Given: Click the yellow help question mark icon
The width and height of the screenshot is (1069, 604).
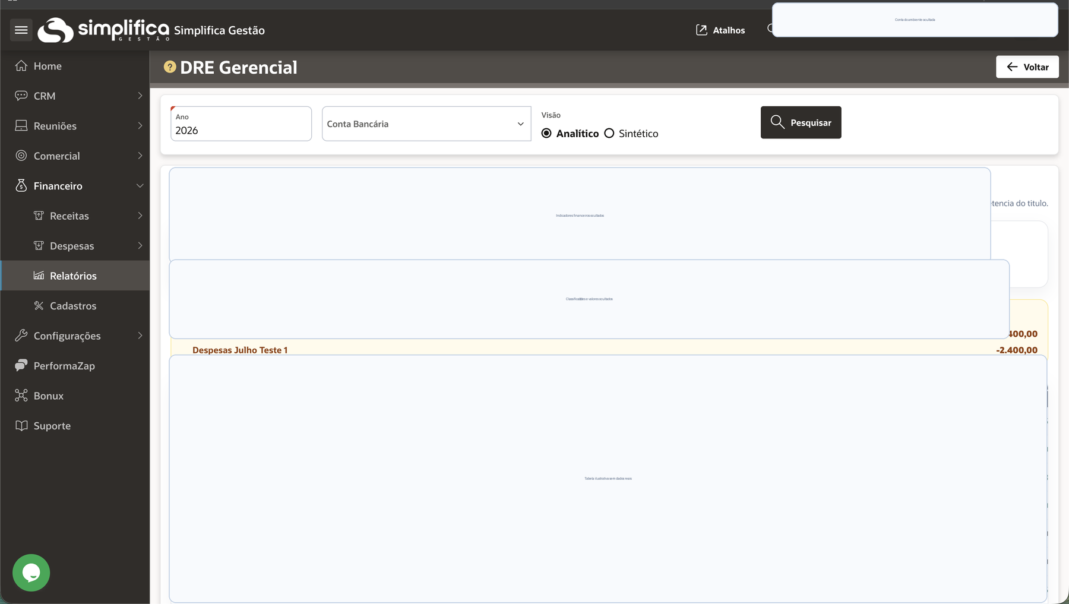Looking at the screenshot, I should click(170, 67).
